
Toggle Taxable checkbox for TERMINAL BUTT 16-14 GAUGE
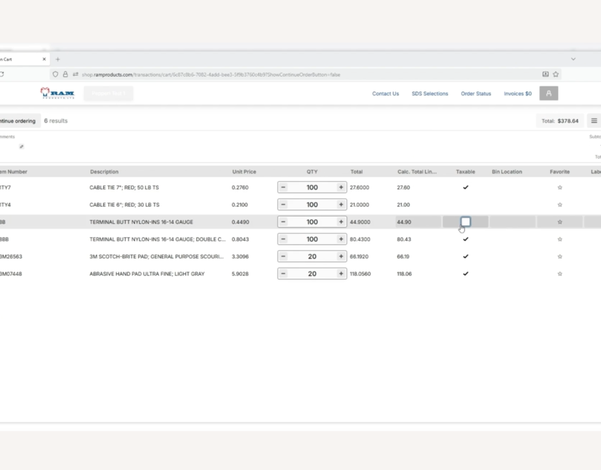(466, 222)
